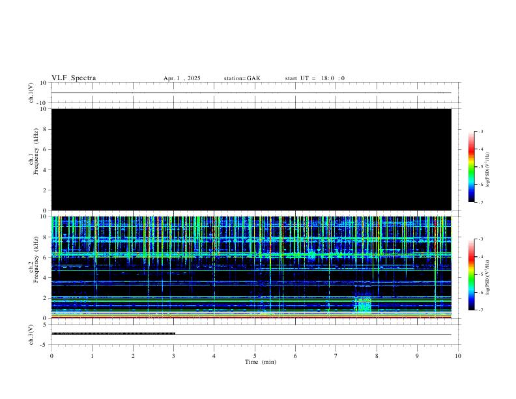This screenshot has width=516, height=399.
Task: Click time axis tick label 10
Action: point(458,356)
